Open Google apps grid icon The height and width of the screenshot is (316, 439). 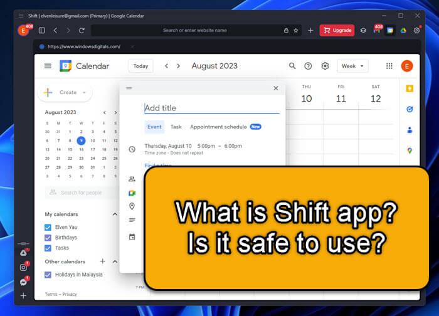click(389, 66)
